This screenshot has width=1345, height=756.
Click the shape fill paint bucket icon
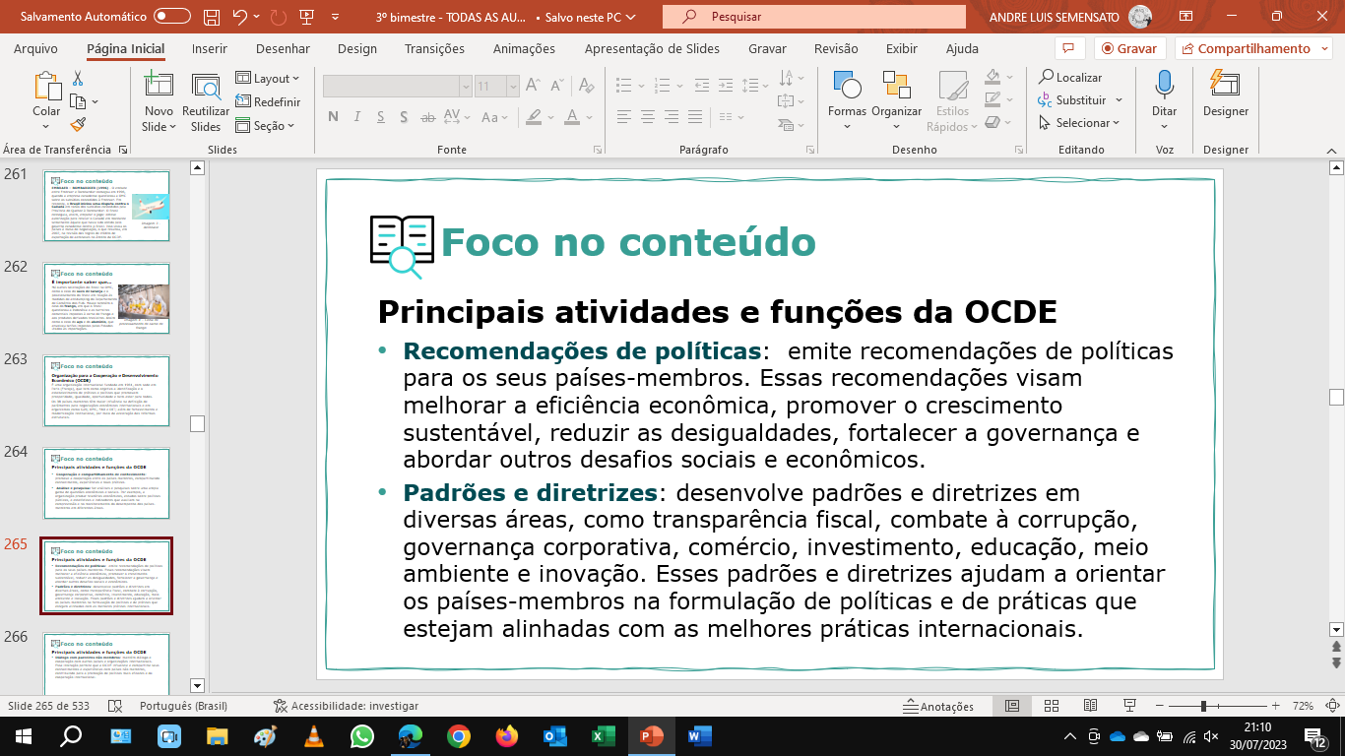pos(993,77)
